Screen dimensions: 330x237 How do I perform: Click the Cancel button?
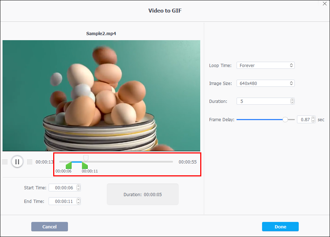pos(50,227)
